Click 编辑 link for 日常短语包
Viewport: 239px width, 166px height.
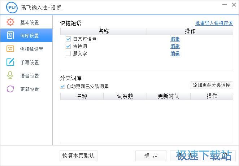click(175, 39)
